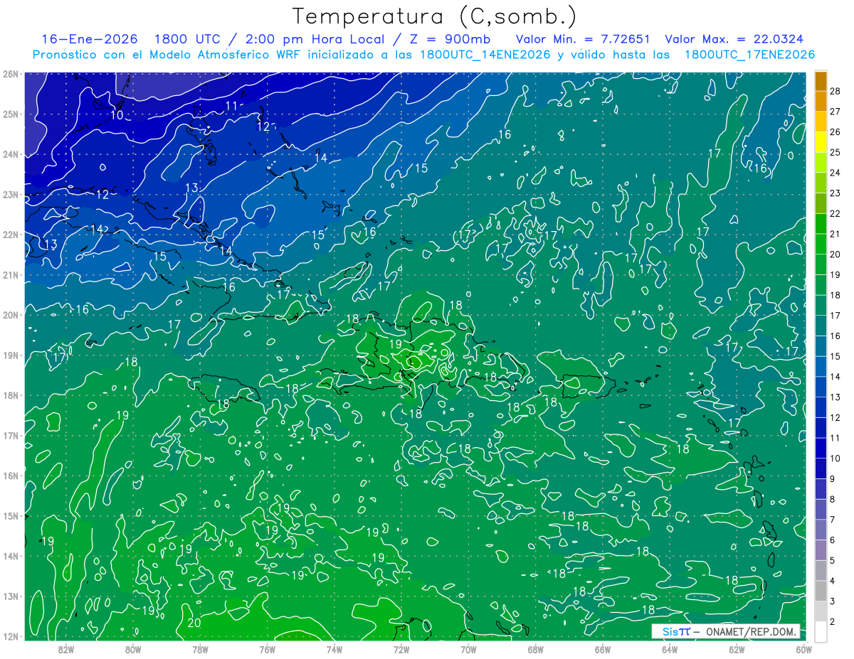Click the '9' label on the color scale
The height and width of the screenshot is (659, 854).
coord(832,478)
